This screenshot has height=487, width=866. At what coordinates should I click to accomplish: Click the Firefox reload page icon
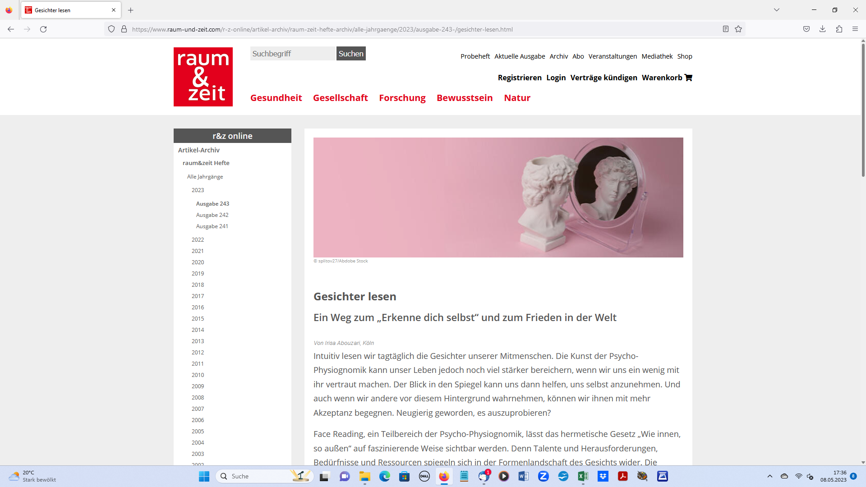43,29
